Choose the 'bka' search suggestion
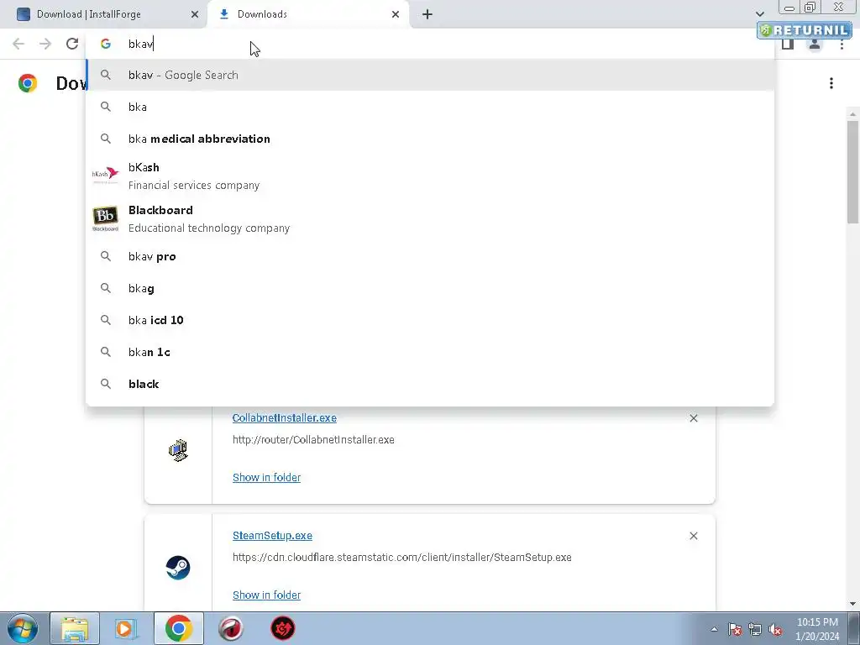This screenshot has width=860, height=645. 430,107
